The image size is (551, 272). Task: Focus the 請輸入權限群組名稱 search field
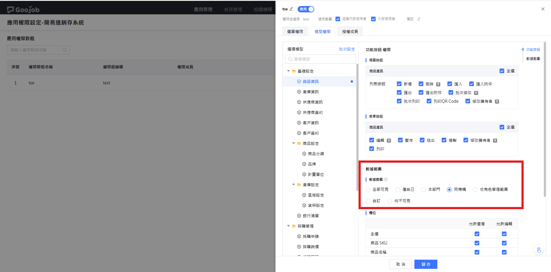point(38,50)
